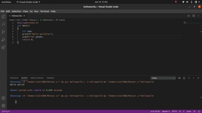Click the #include<stdio.h> line
Screen dimensions: 202x113
28,23
